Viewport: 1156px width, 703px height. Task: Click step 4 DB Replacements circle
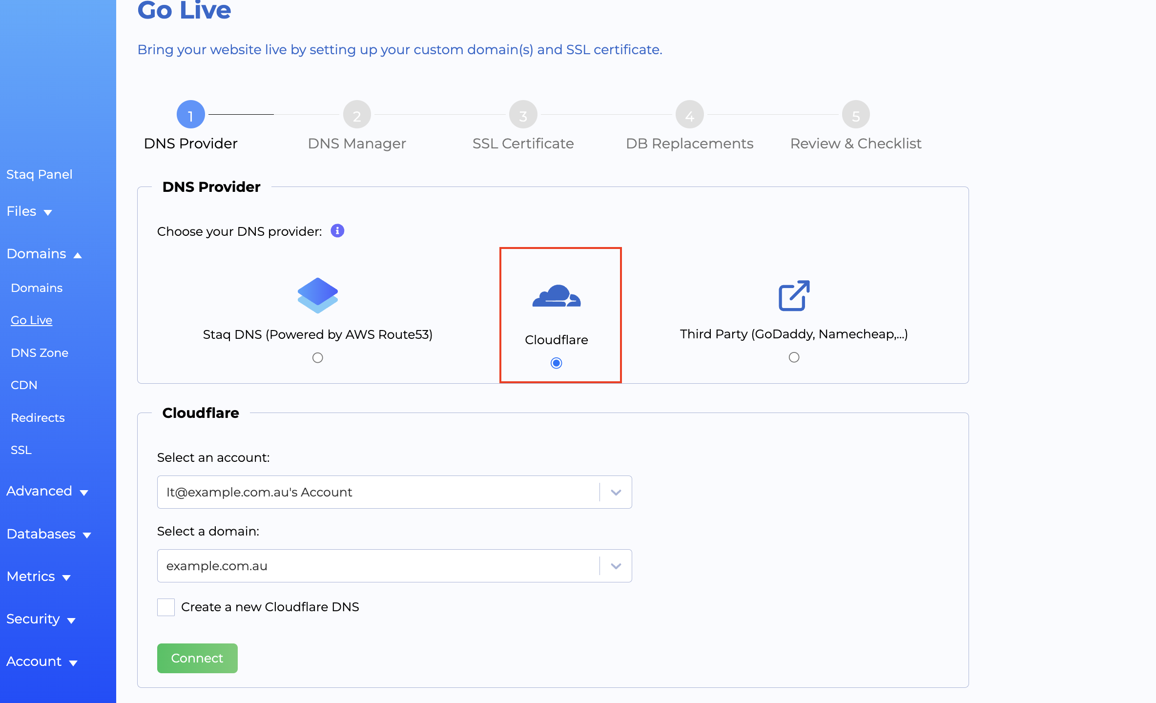click(x=689, y=115)
